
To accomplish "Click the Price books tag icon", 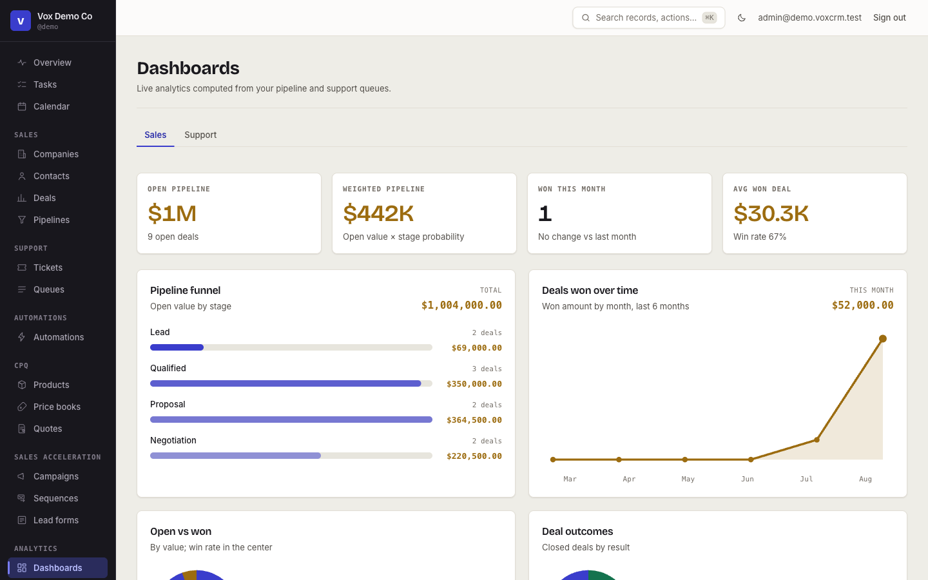I will pos(22,407).
